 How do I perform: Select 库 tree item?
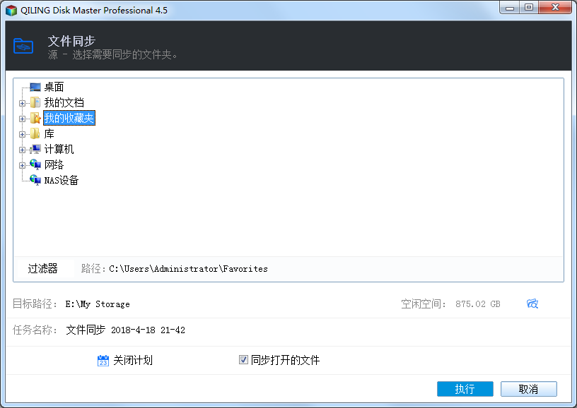click(x=49, y=133)
